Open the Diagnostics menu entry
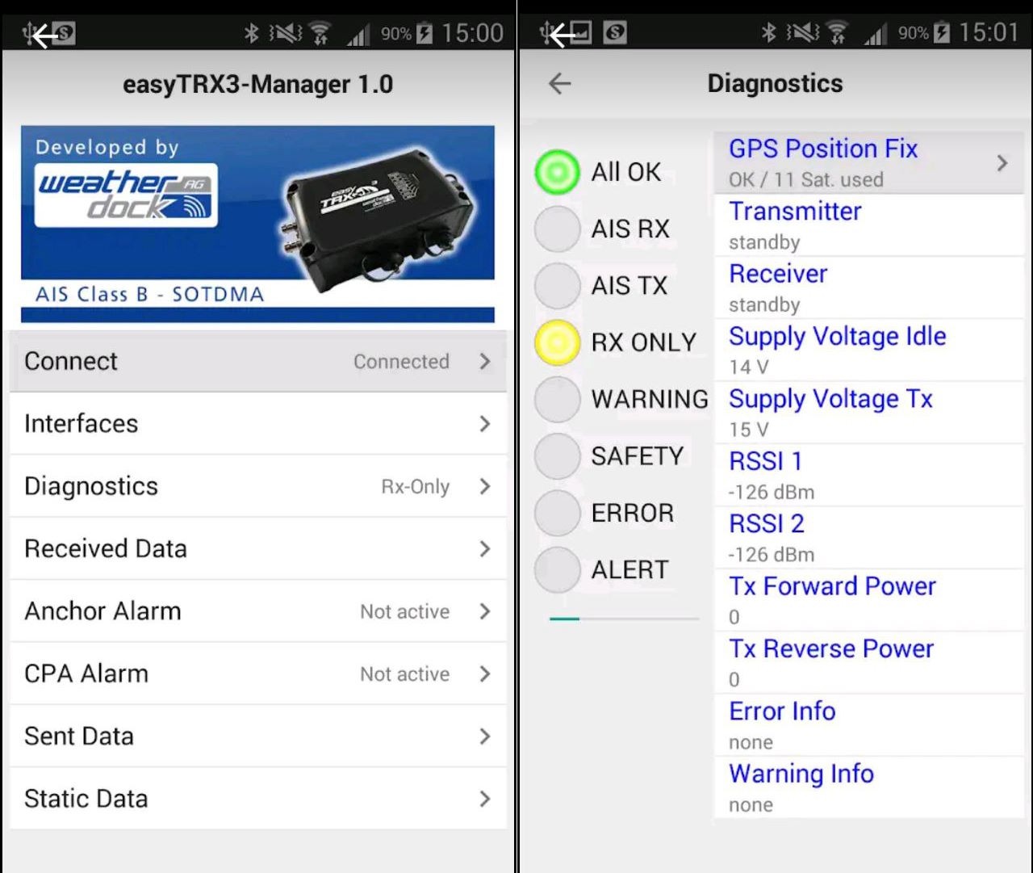 click(258, 486)
